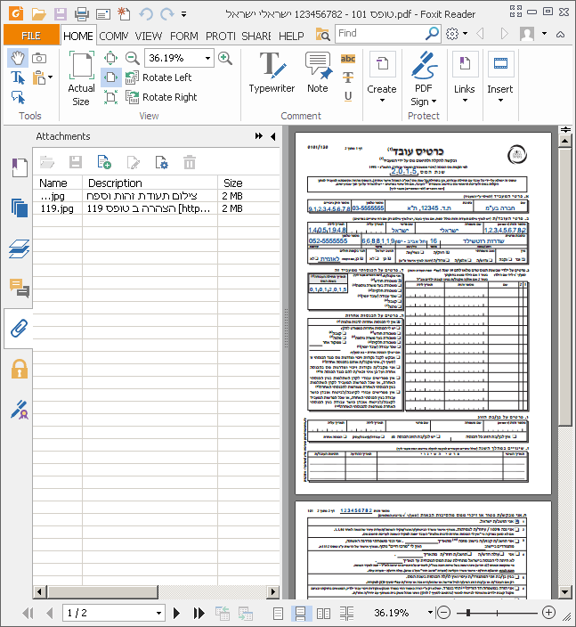Click the clipboard paste icon
The image size is (576, 627).
pos(39,77)
